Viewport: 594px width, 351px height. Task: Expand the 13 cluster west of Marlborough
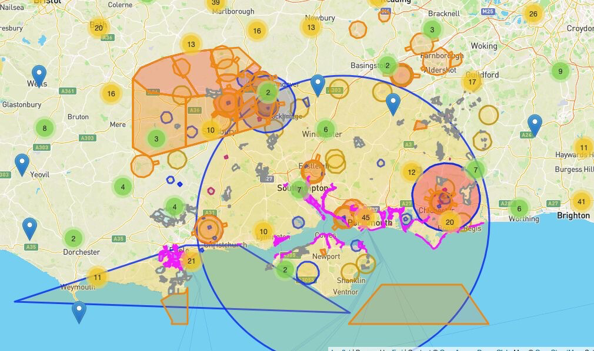191,44
